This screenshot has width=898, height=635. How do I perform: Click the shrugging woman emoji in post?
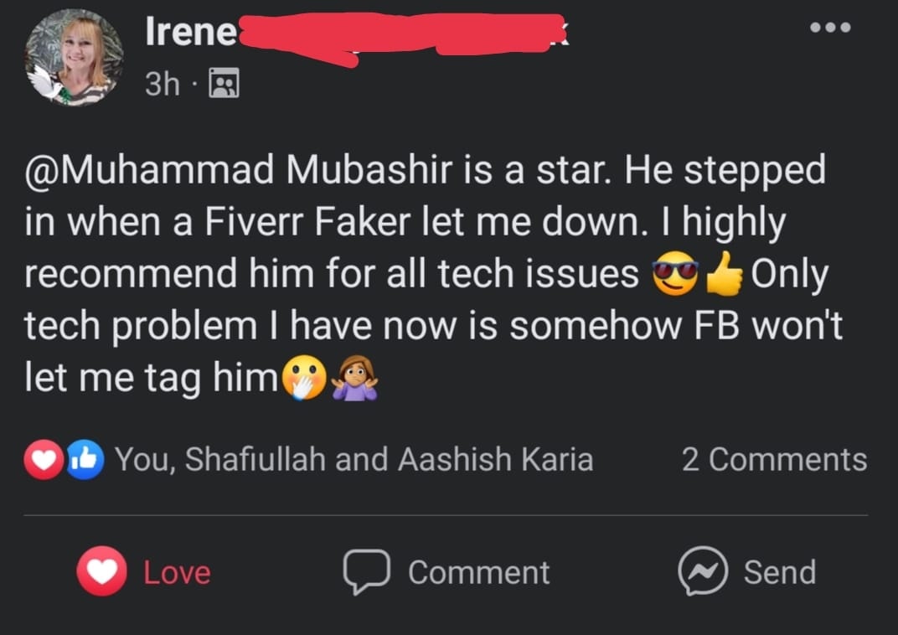[354, 379]
